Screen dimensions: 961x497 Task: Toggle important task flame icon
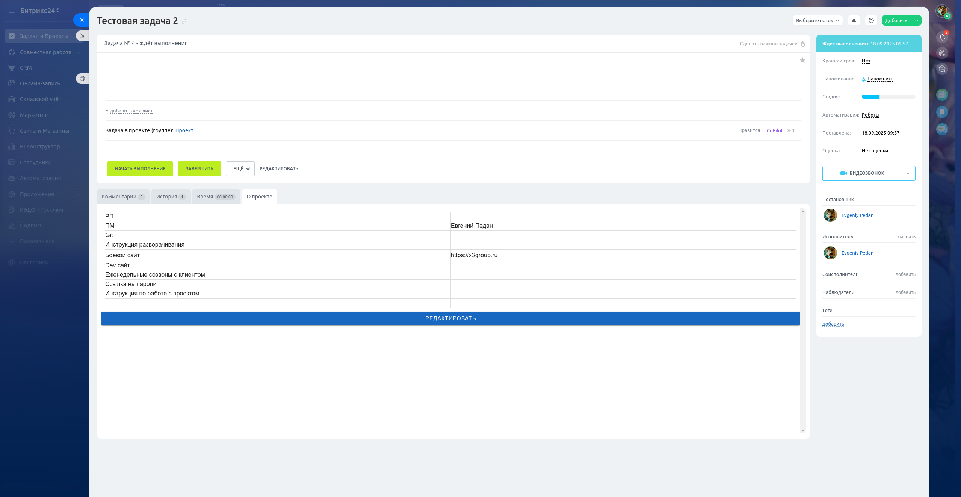click(x=803, y=44)
